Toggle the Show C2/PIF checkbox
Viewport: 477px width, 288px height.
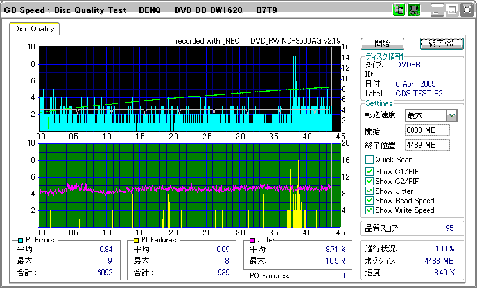[x=369, y=181]
